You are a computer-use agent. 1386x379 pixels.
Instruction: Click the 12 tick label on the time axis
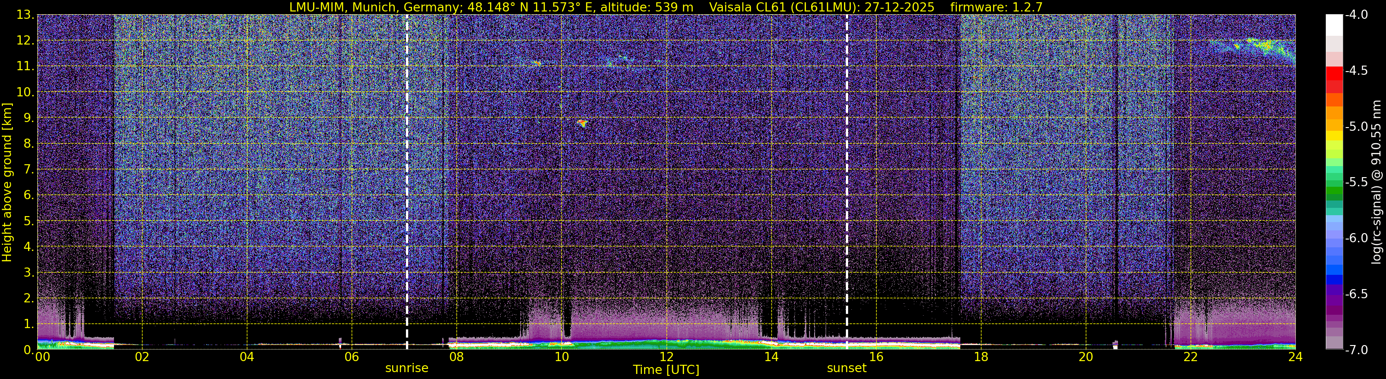pos(666,357)
